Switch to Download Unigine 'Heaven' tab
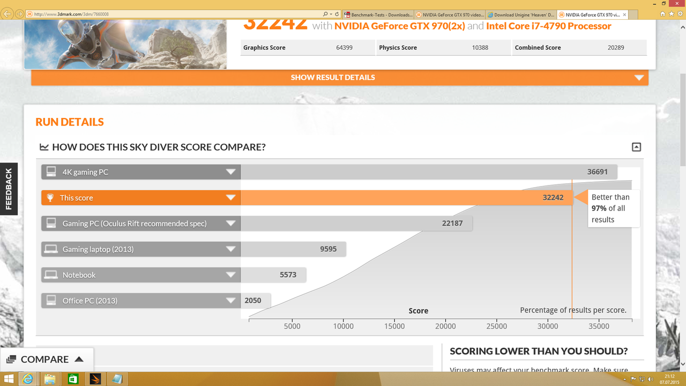Screen dimensions: 686x386 click(x=521, y=14)
